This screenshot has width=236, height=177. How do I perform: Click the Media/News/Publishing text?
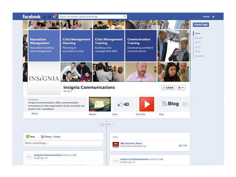click(133, 146)
